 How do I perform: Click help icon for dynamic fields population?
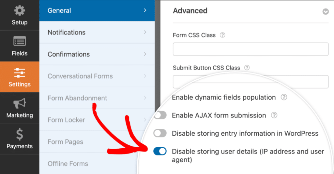pyautogui.click(x=284, y=97)
